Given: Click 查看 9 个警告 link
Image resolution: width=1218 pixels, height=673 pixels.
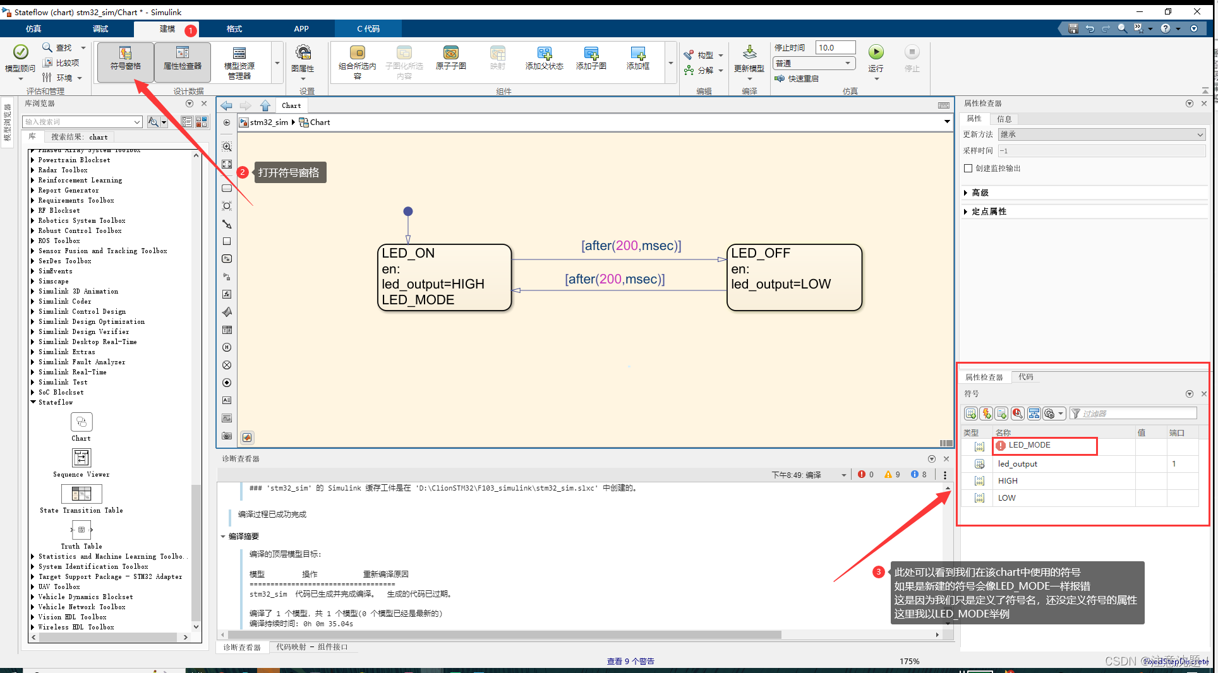Looking at the screenshot, I should (x=630, y=661).
